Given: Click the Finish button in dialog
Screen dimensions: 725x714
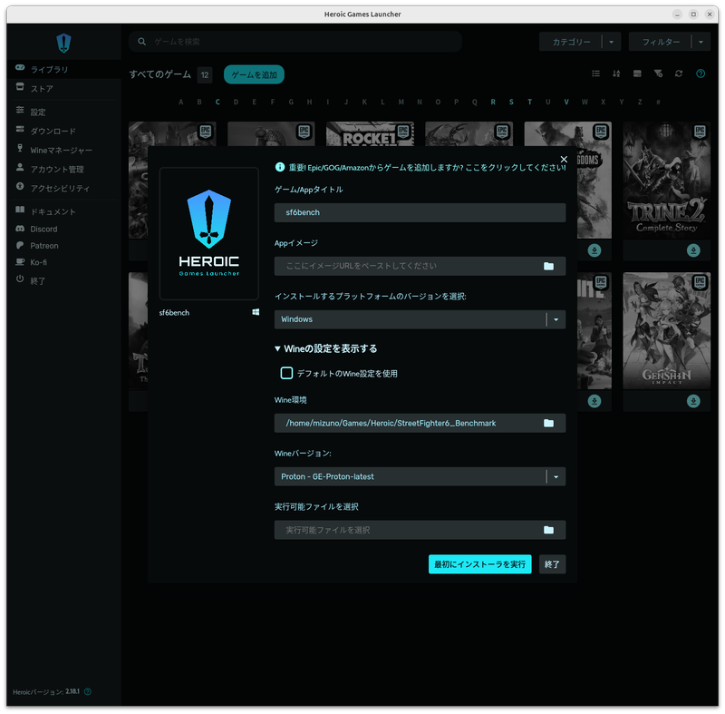Looking at the screenshot, I should (552, 564).
